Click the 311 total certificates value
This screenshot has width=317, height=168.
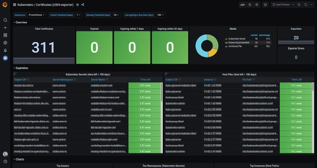[x=44, y=48]
